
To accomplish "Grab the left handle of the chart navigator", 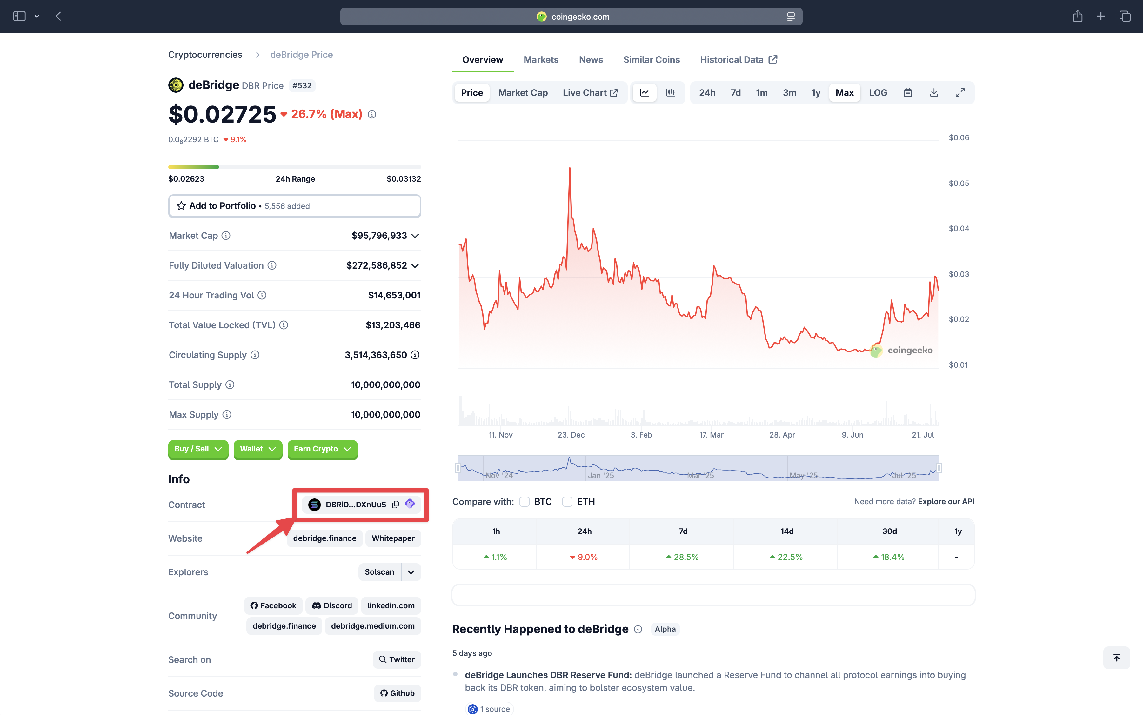I will [458, 468].
